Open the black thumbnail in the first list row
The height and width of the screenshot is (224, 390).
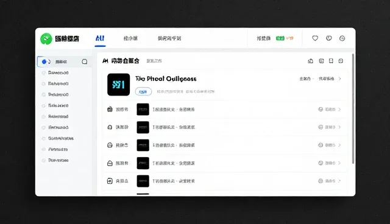point(143,110)
